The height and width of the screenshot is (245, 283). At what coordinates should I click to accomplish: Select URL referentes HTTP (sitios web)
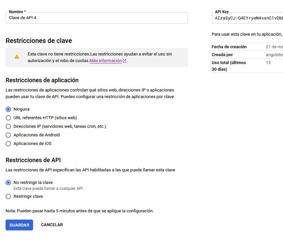8,118
